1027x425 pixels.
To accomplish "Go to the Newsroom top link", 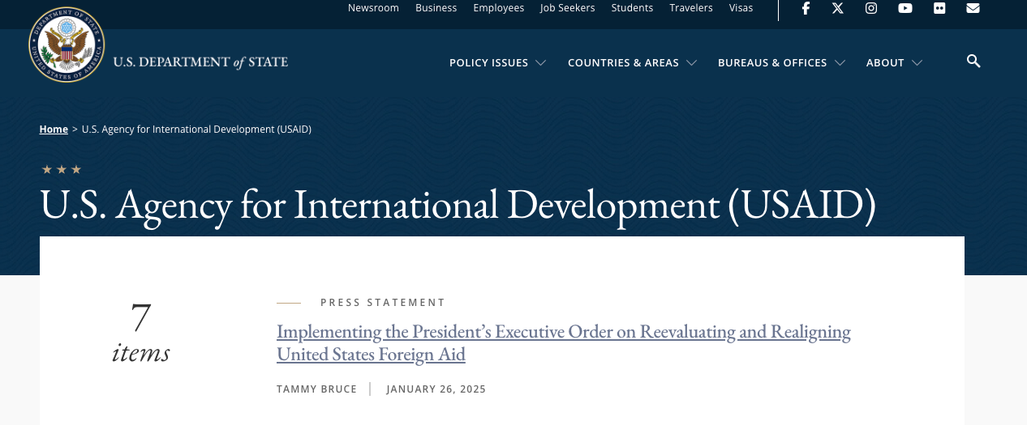I will [x=373, y=8].
